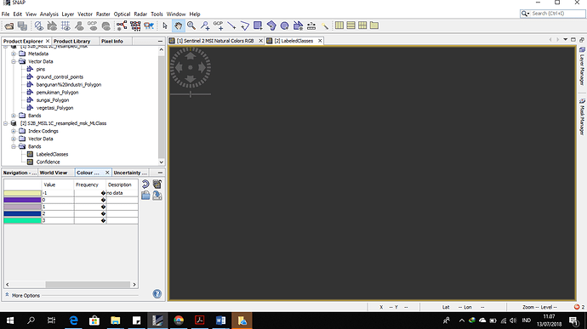Image resolution: width=587 pixels, height=329 pixels.
Task: Click the purple swatch for class 0
Action: (22, 200)
